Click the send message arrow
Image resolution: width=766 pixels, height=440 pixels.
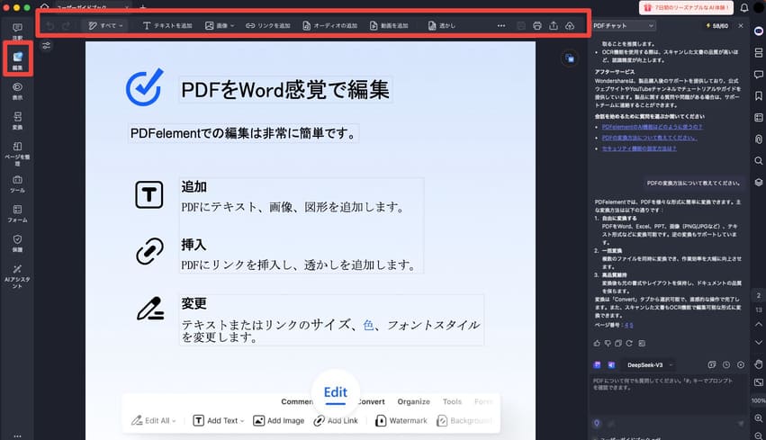[741, 424]
